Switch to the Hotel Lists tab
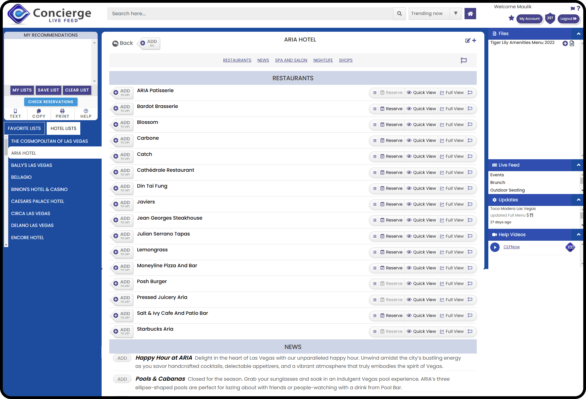Screen dimensions: 586x399 coord(63,128)
